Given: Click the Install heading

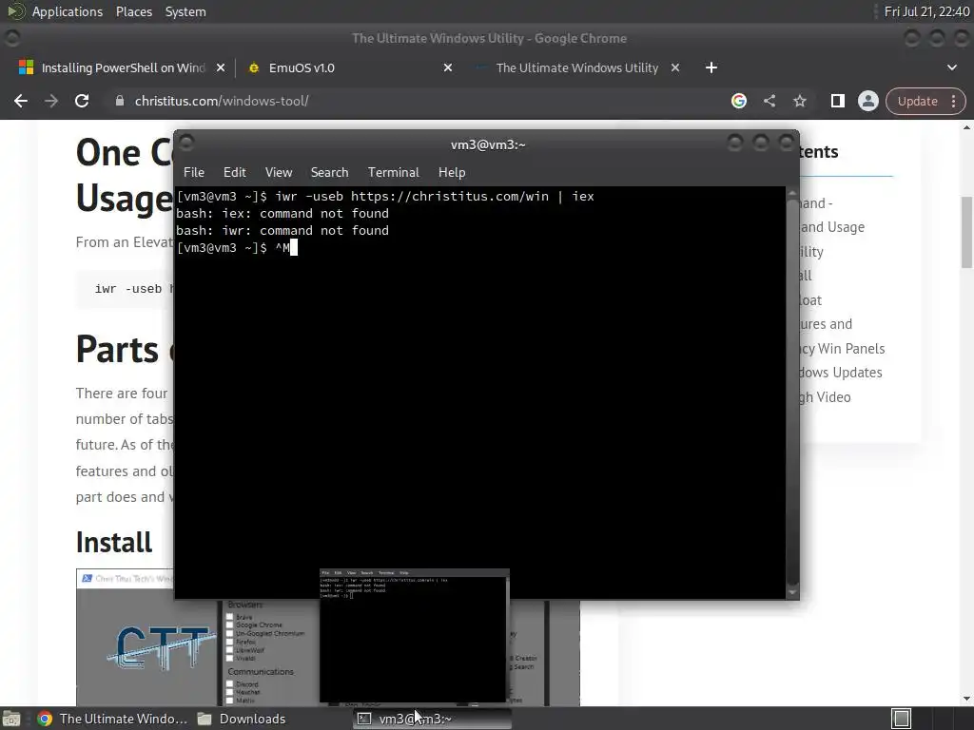Looking at the screenshot, I should (114, 542).
